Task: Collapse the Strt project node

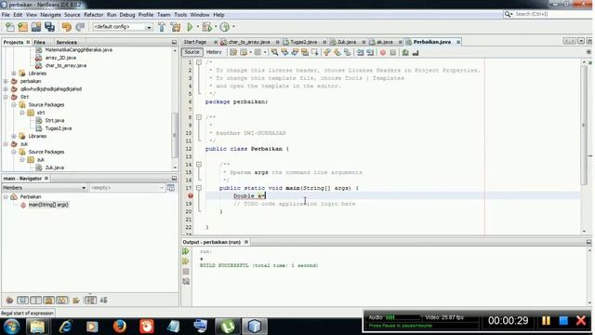Action: [x=6, y=97]
